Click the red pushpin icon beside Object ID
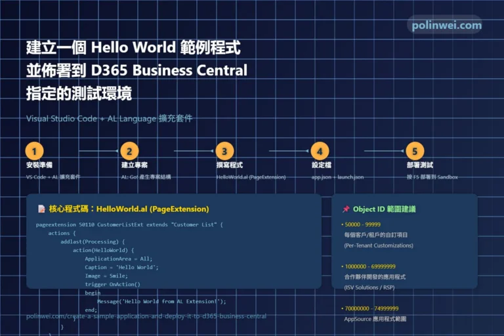This screenshot has width=504, height=336. [346, 209]
